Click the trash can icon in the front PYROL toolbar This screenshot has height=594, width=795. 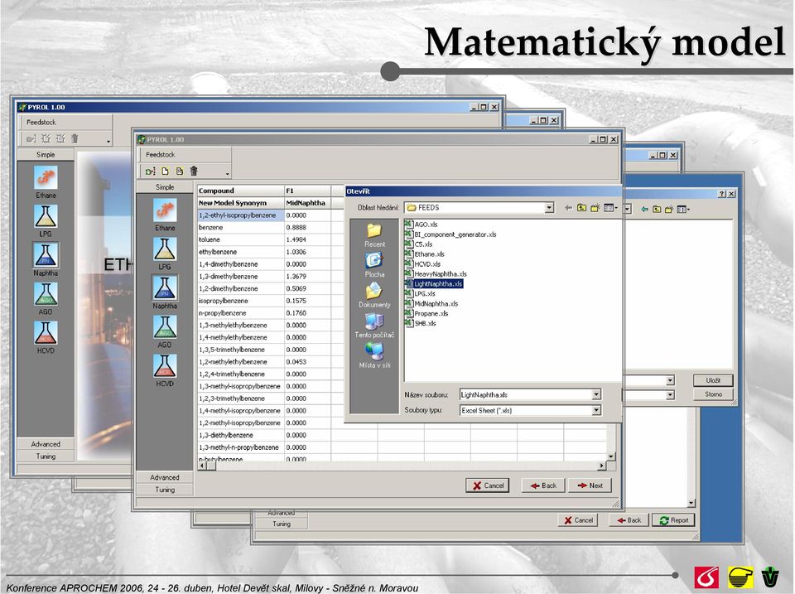tap(194, 171)
